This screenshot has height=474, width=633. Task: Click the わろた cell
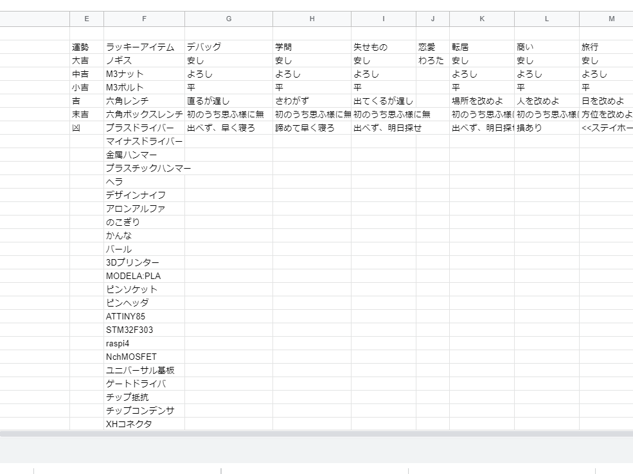(432, 60)
